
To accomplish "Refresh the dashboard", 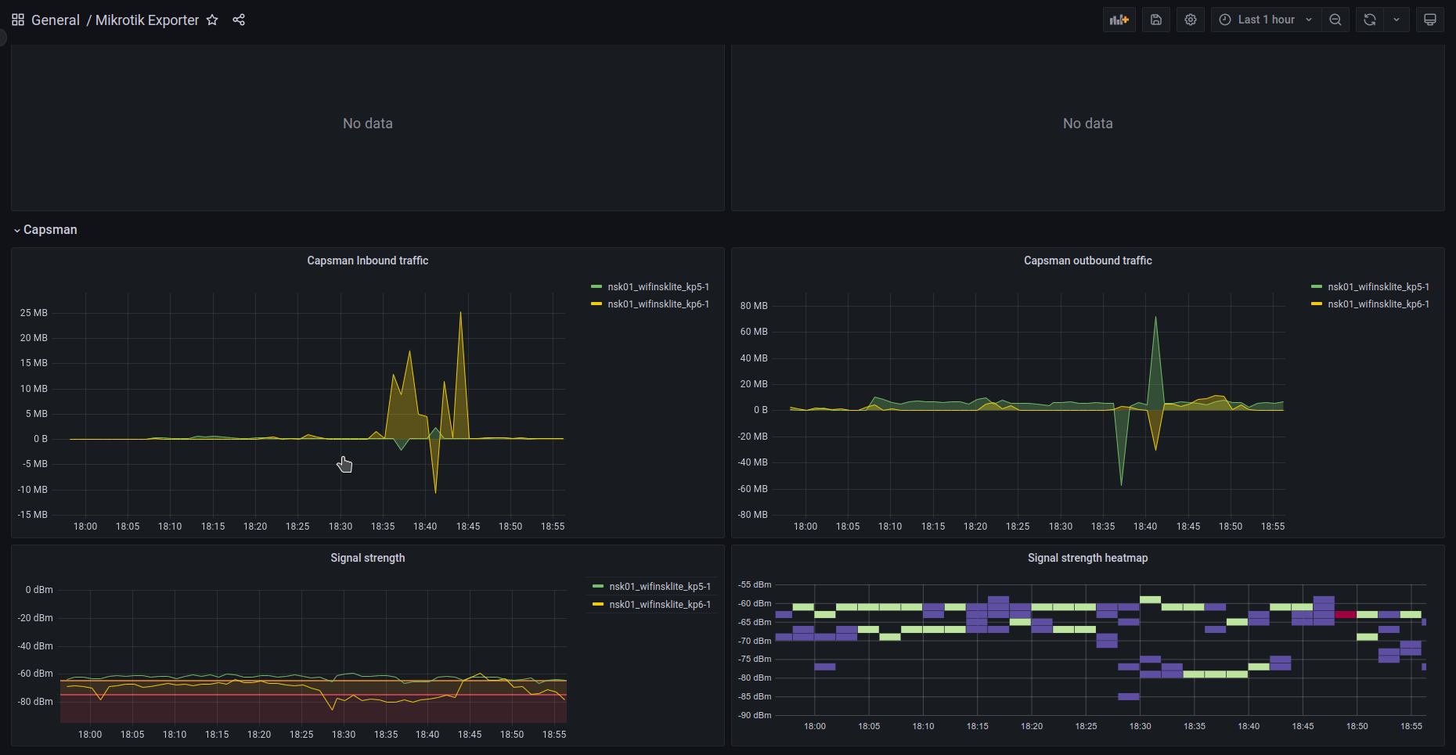I will tap(1370, 20).
